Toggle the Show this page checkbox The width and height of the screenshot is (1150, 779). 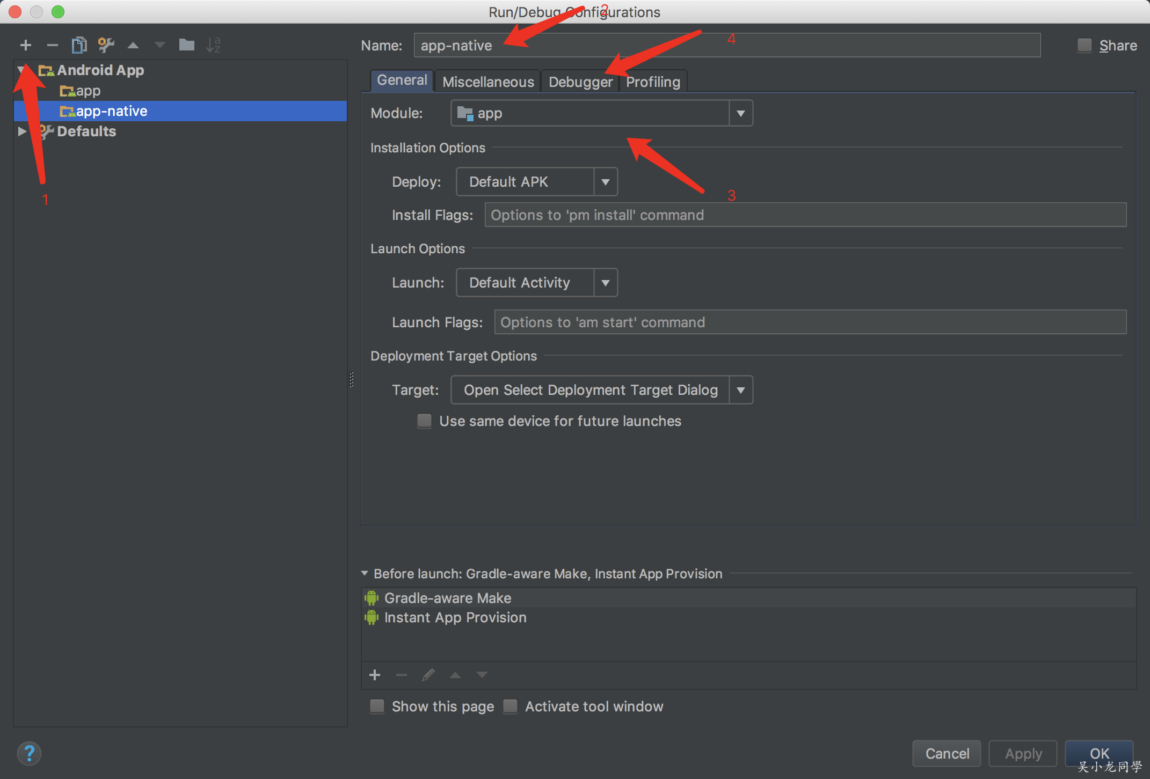(377, 707)
